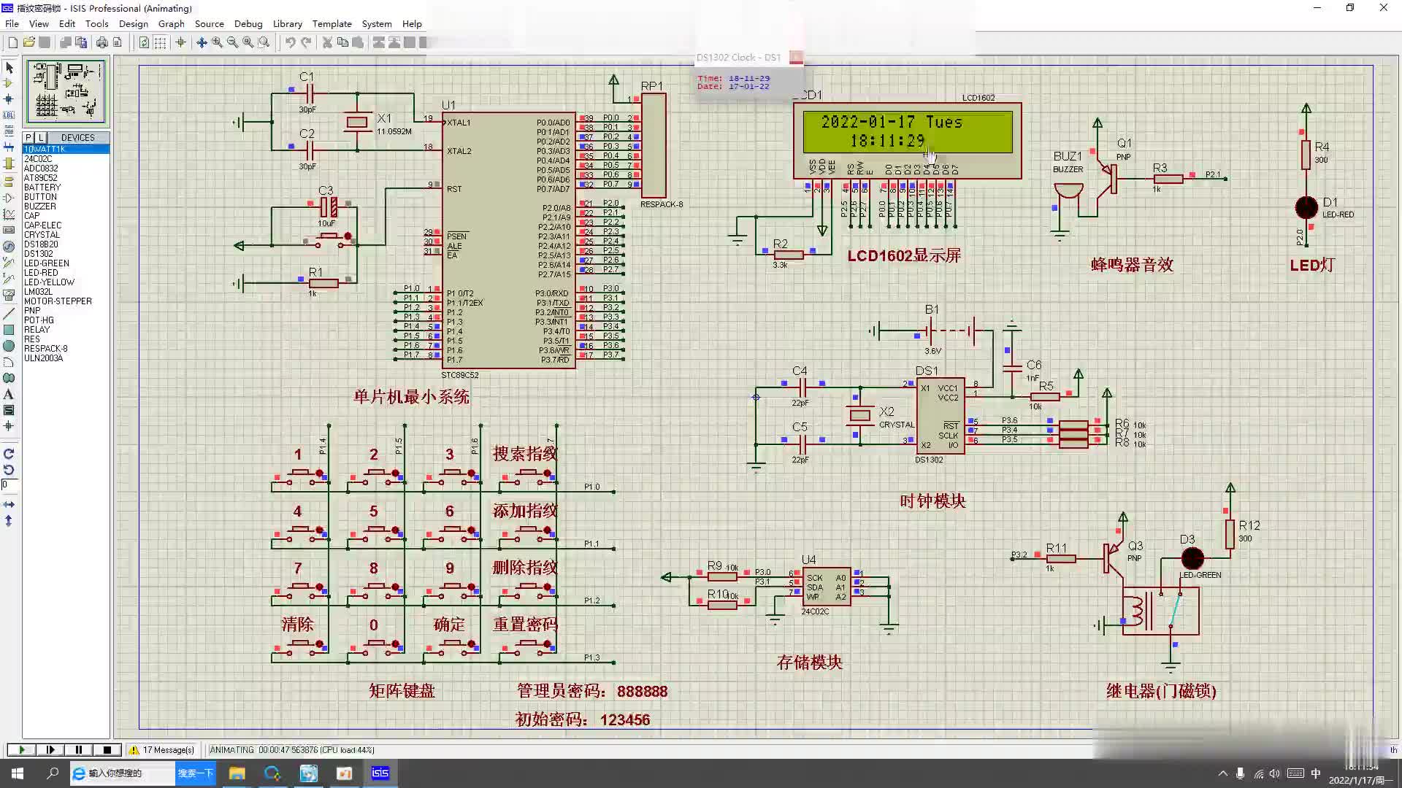Click the Copy to clipboard icon
Viewport: 1402px width, 788px height.
tap(342, 42)
